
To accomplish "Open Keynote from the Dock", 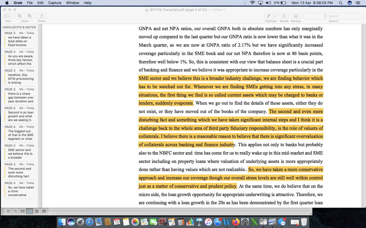I will 199,222.
